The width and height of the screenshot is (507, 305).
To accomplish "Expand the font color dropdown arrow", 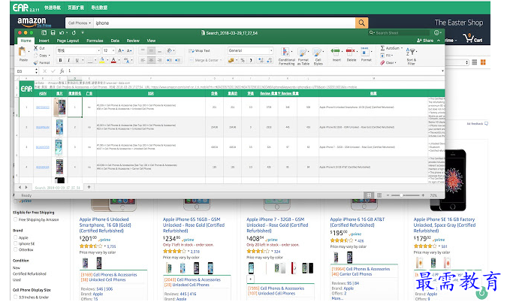I will [x=119, y=61].
